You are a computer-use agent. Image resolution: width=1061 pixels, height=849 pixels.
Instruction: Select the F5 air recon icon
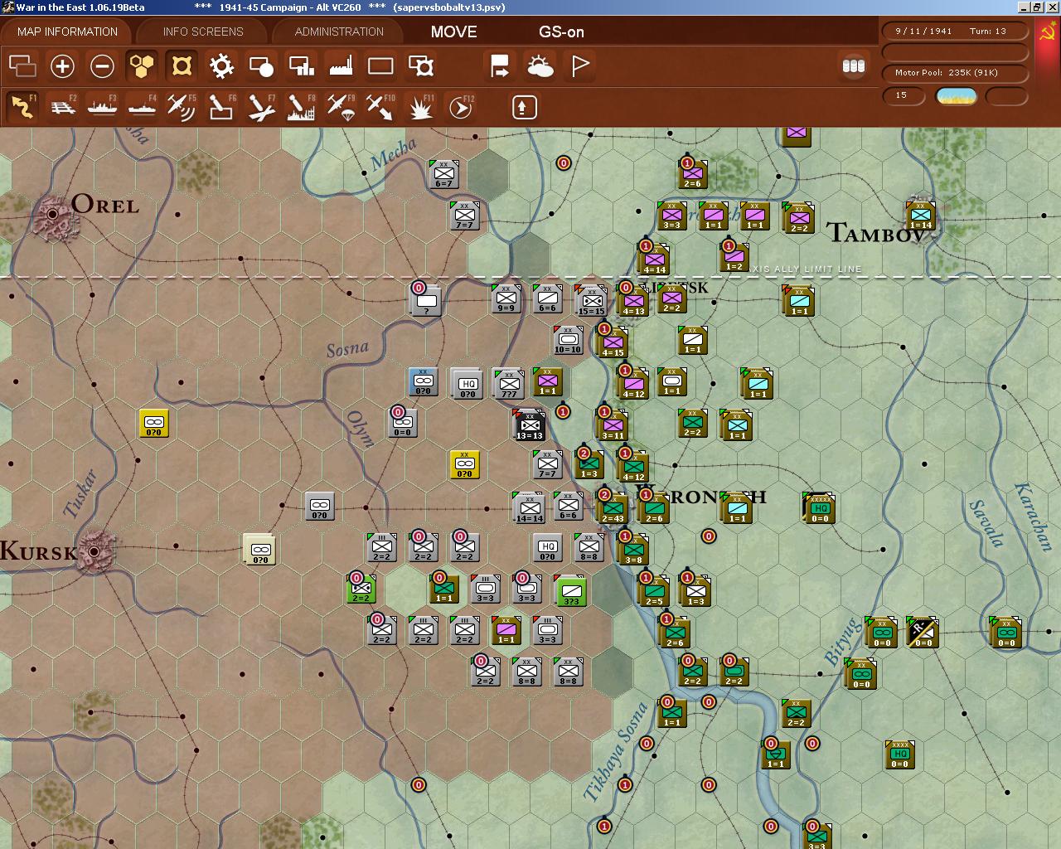point(182,107)
